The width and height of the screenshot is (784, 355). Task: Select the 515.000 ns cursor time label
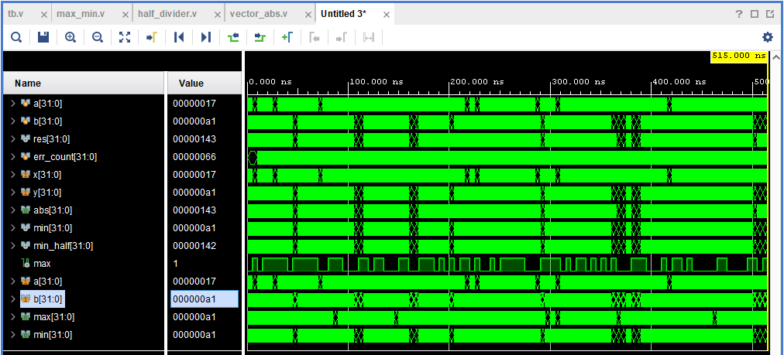click(738, 56)
